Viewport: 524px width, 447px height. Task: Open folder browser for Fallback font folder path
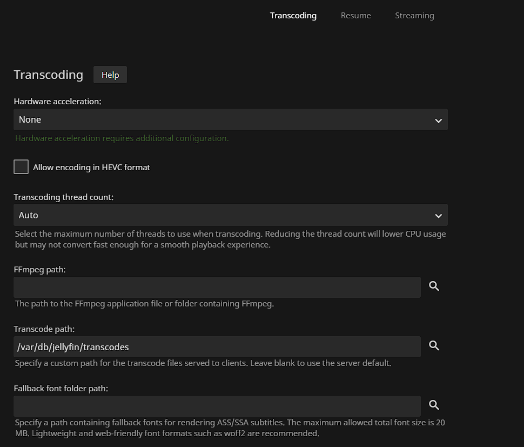coord(434,405)
